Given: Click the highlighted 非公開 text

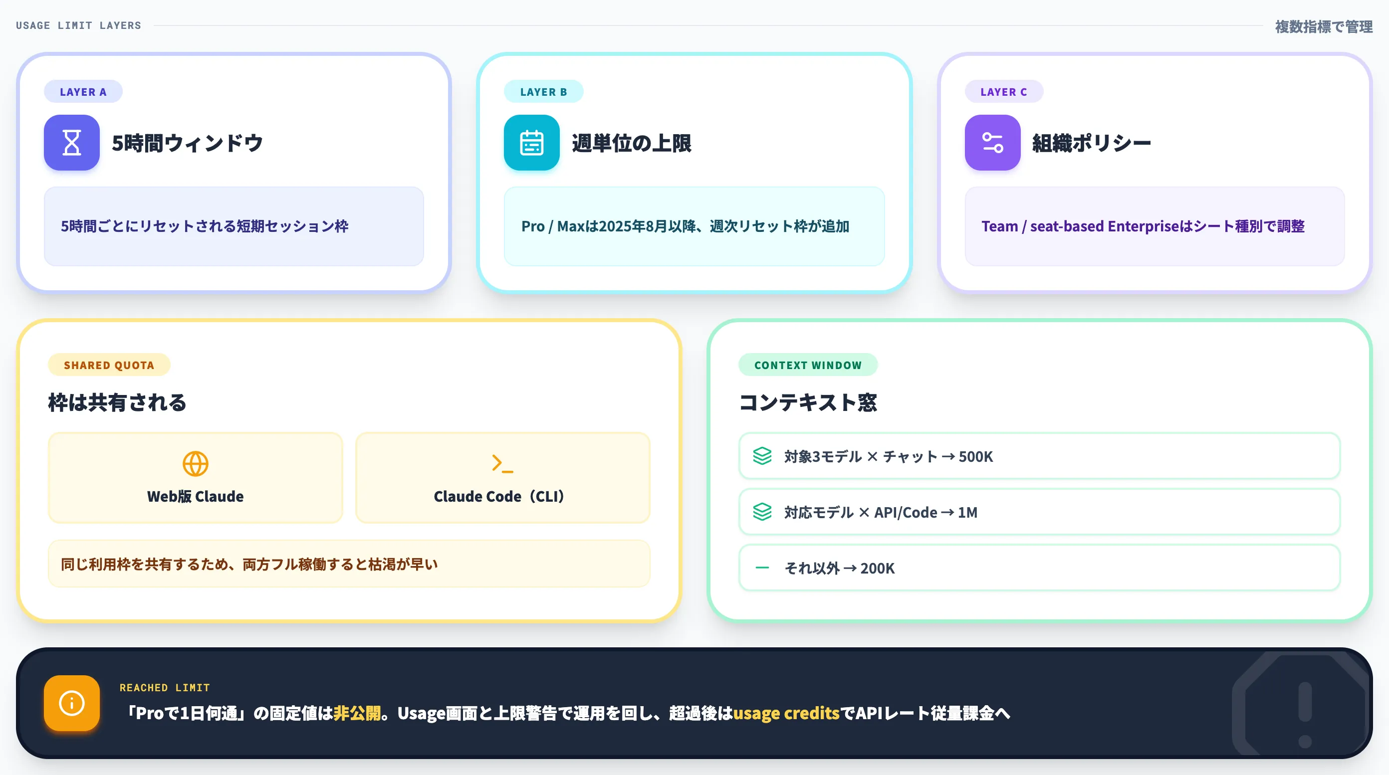Looking at the screenshot, I should tap(357, 713).
